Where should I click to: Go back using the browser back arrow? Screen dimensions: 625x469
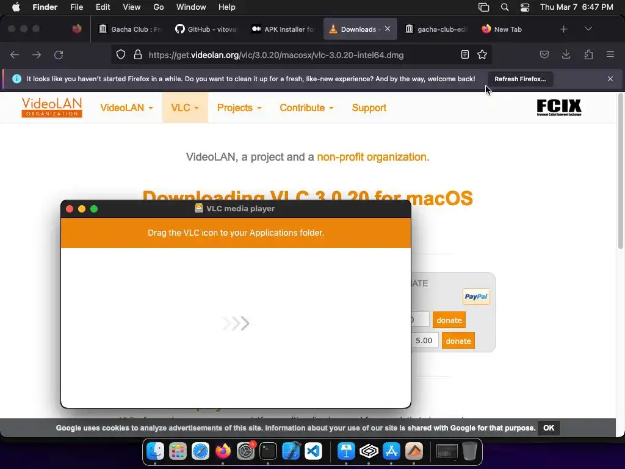pos(15,55)
